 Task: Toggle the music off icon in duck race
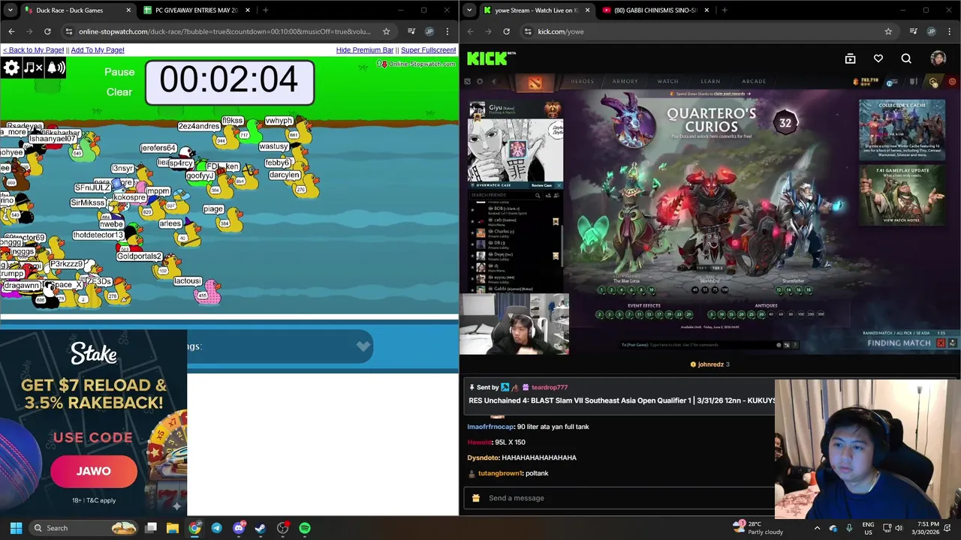pos(33,68)
